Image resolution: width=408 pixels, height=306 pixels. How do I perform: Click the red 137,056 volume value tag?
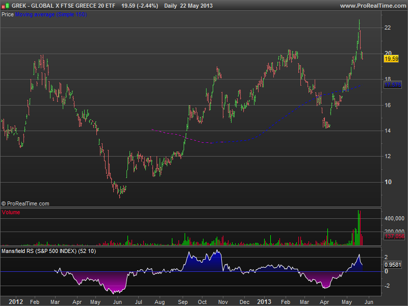tap(394, 237)
